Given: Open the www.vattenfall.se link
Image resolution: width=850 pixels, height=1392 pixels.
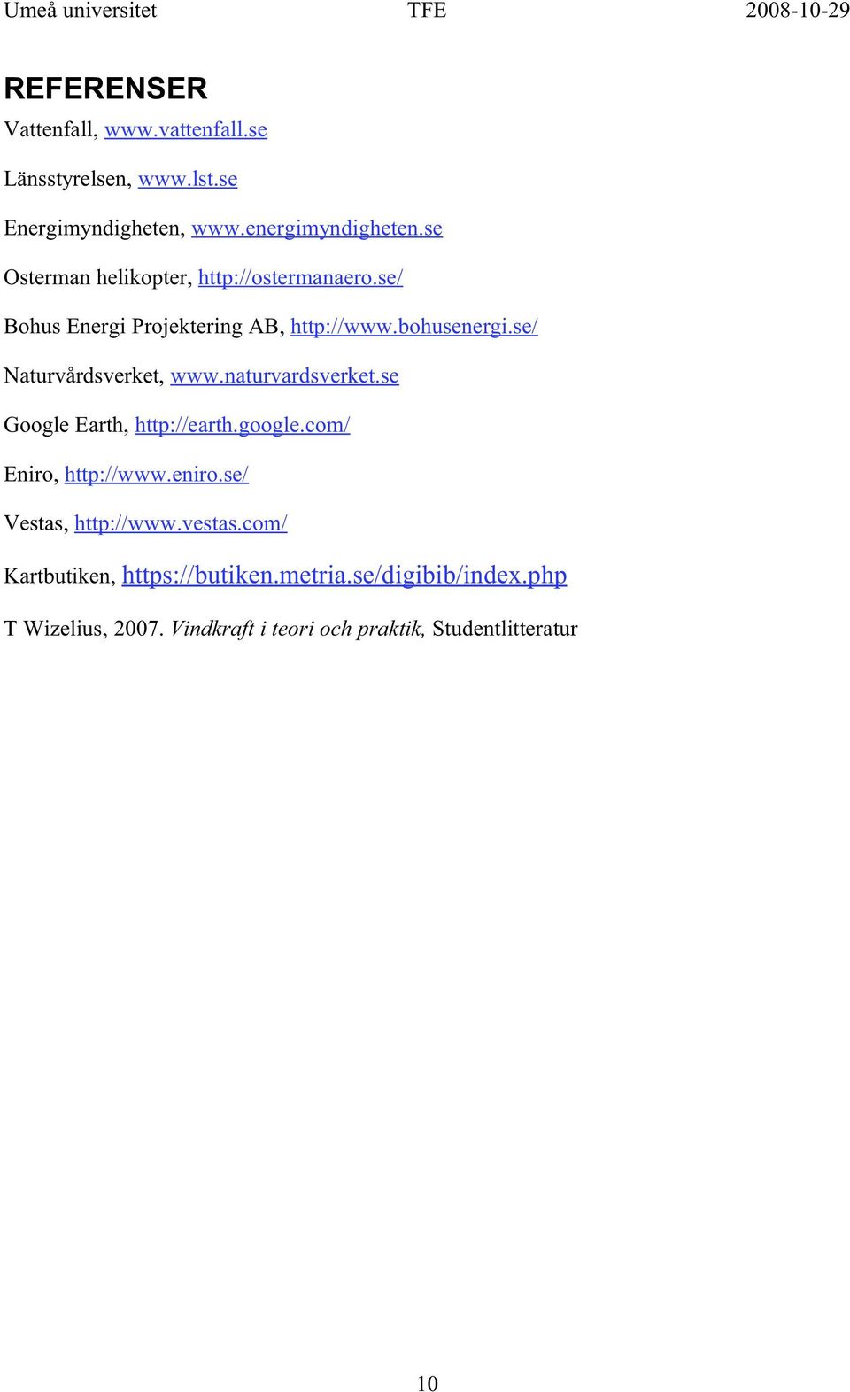Looking at the screenshot, I should coord(186,129).
